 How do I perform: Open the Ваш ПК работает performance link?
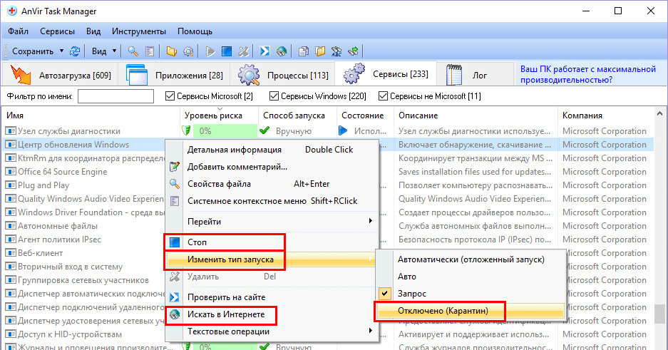(588, 75)
